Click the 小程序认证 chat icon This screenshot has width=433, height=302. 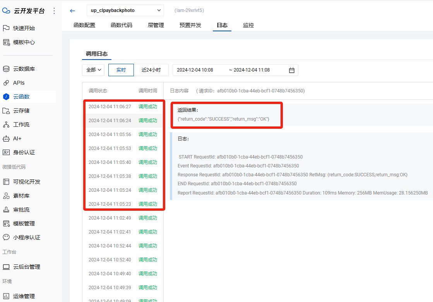coord(6,237)
